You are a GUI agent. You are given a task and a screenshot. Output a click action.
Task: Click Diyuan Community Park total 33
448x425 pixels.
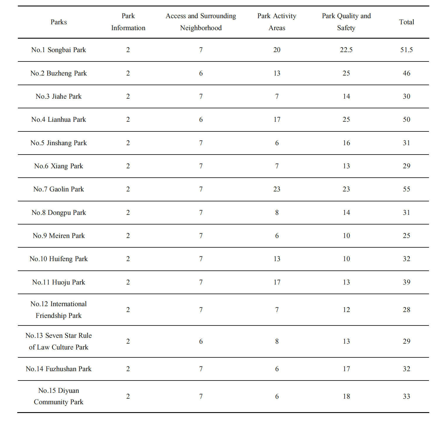pos(406,396)
